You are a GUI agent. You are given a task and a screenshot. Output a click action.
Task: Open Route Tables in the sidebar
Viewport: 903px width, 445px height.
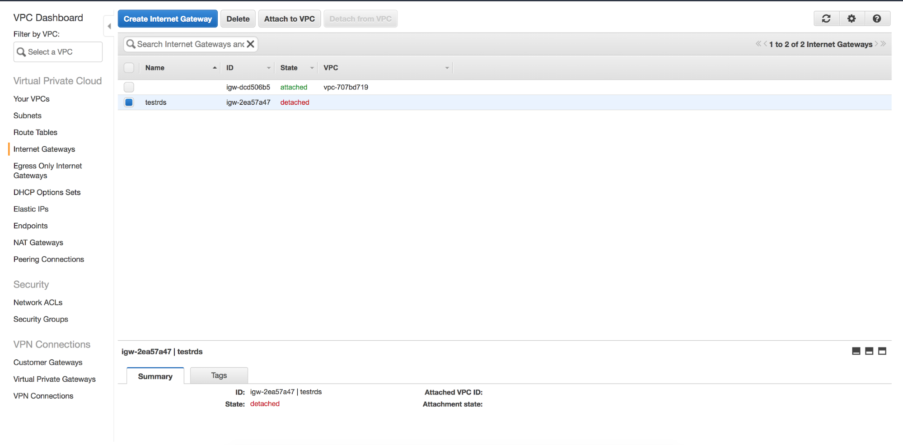(35, 132)
